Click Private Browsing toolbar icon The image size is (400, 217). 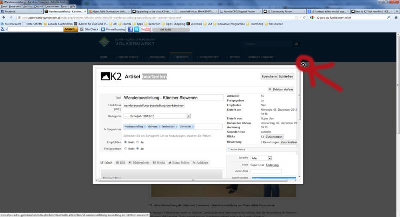click(x=113, y=30)
